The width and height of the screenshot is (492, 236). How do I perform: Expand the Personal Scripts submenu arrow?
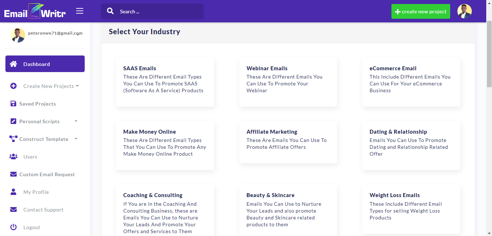tap(76, 121)
